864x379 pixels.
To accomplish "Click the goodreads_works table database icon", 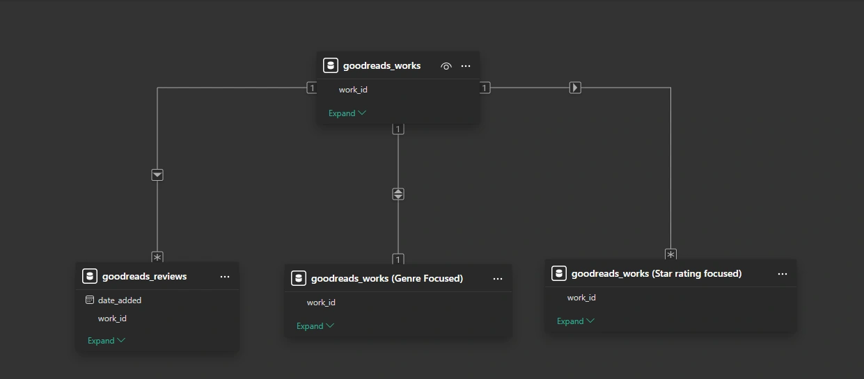I will 331,66.
